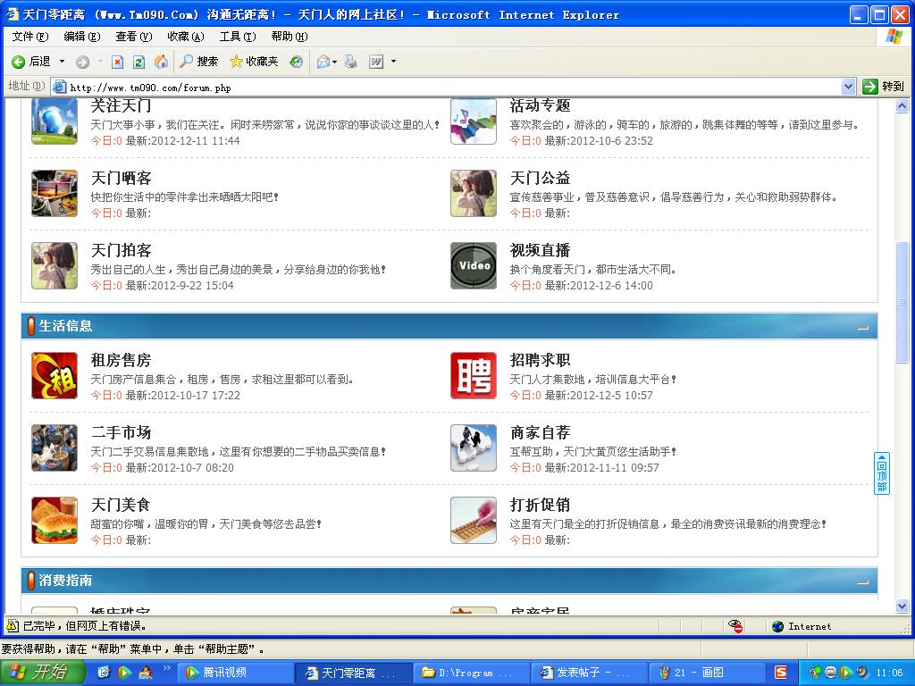Click the Print icon in toolbar
The width and height of the screenshot is (915, 686).
(351, 62)
